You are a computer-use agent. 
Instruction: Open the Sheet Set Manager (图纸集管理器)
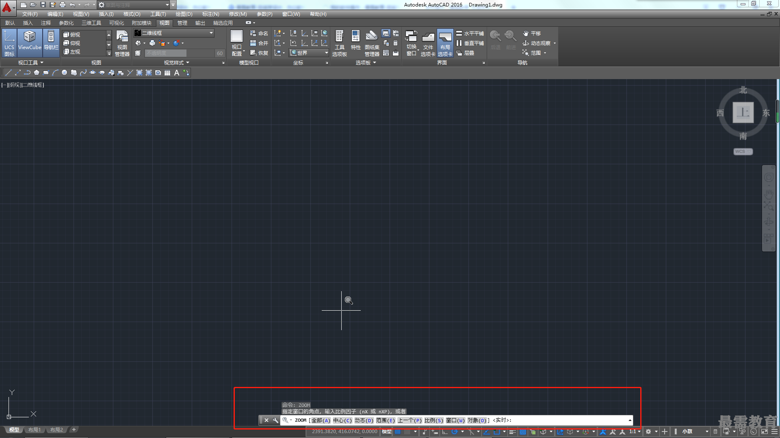[372, 43]
